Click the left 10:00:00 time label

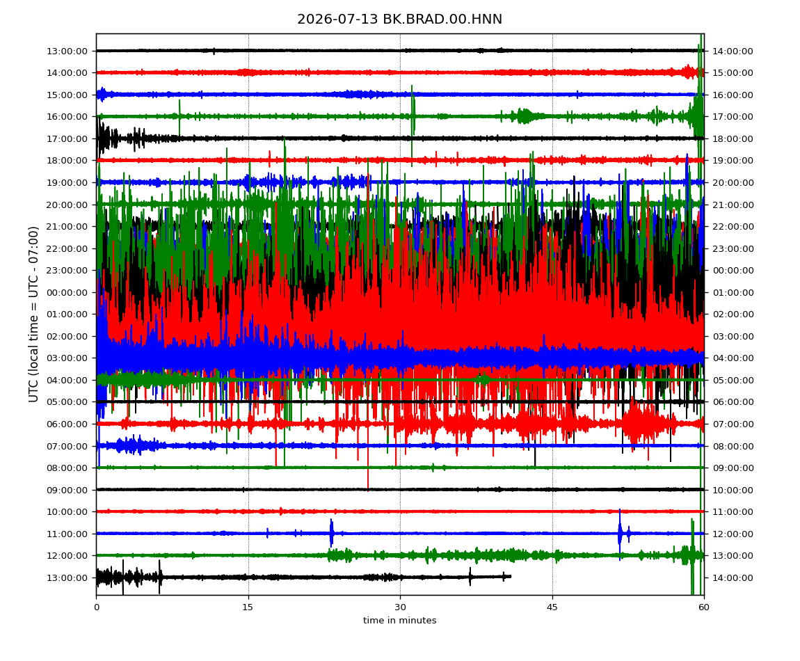pos(67,512)
